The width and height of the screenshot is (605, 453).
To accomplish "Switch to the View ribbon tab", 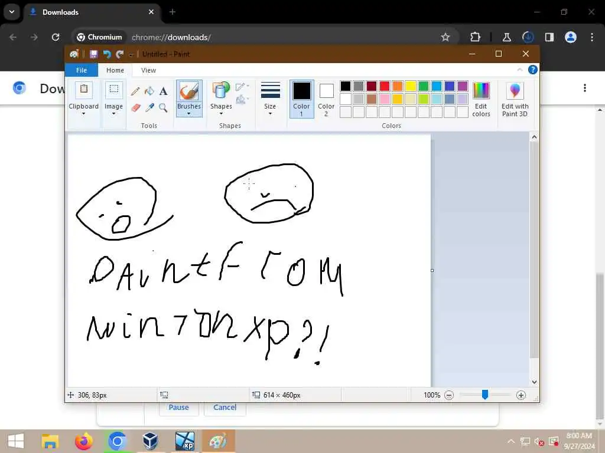I will click(x=148, y=70).
